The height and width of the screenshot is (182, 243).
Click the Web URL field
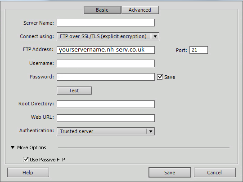pos(106,118)
